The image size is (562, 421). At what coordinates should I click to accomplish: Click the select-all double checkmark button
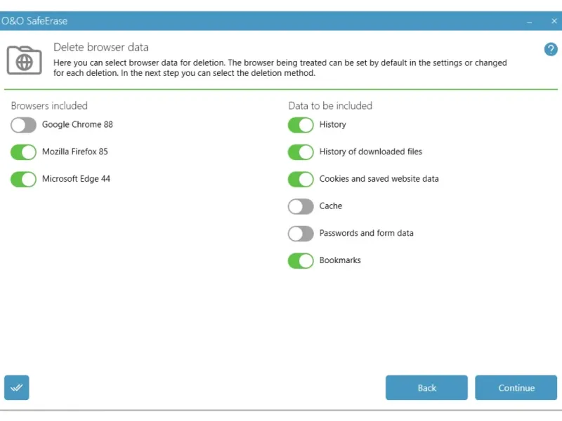coord(17,387)
